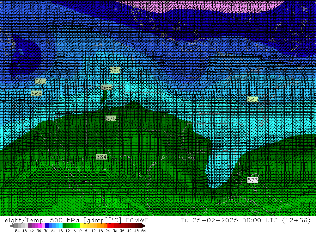This screenshot has height=232, width=316.
Task: Click the bright yellow-green 560 label
Action: coord(252,100)
